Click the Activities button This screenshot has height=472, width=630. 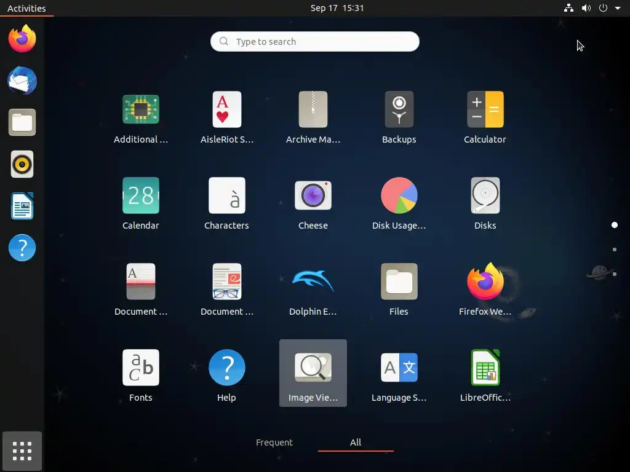[x=26, y=8]
